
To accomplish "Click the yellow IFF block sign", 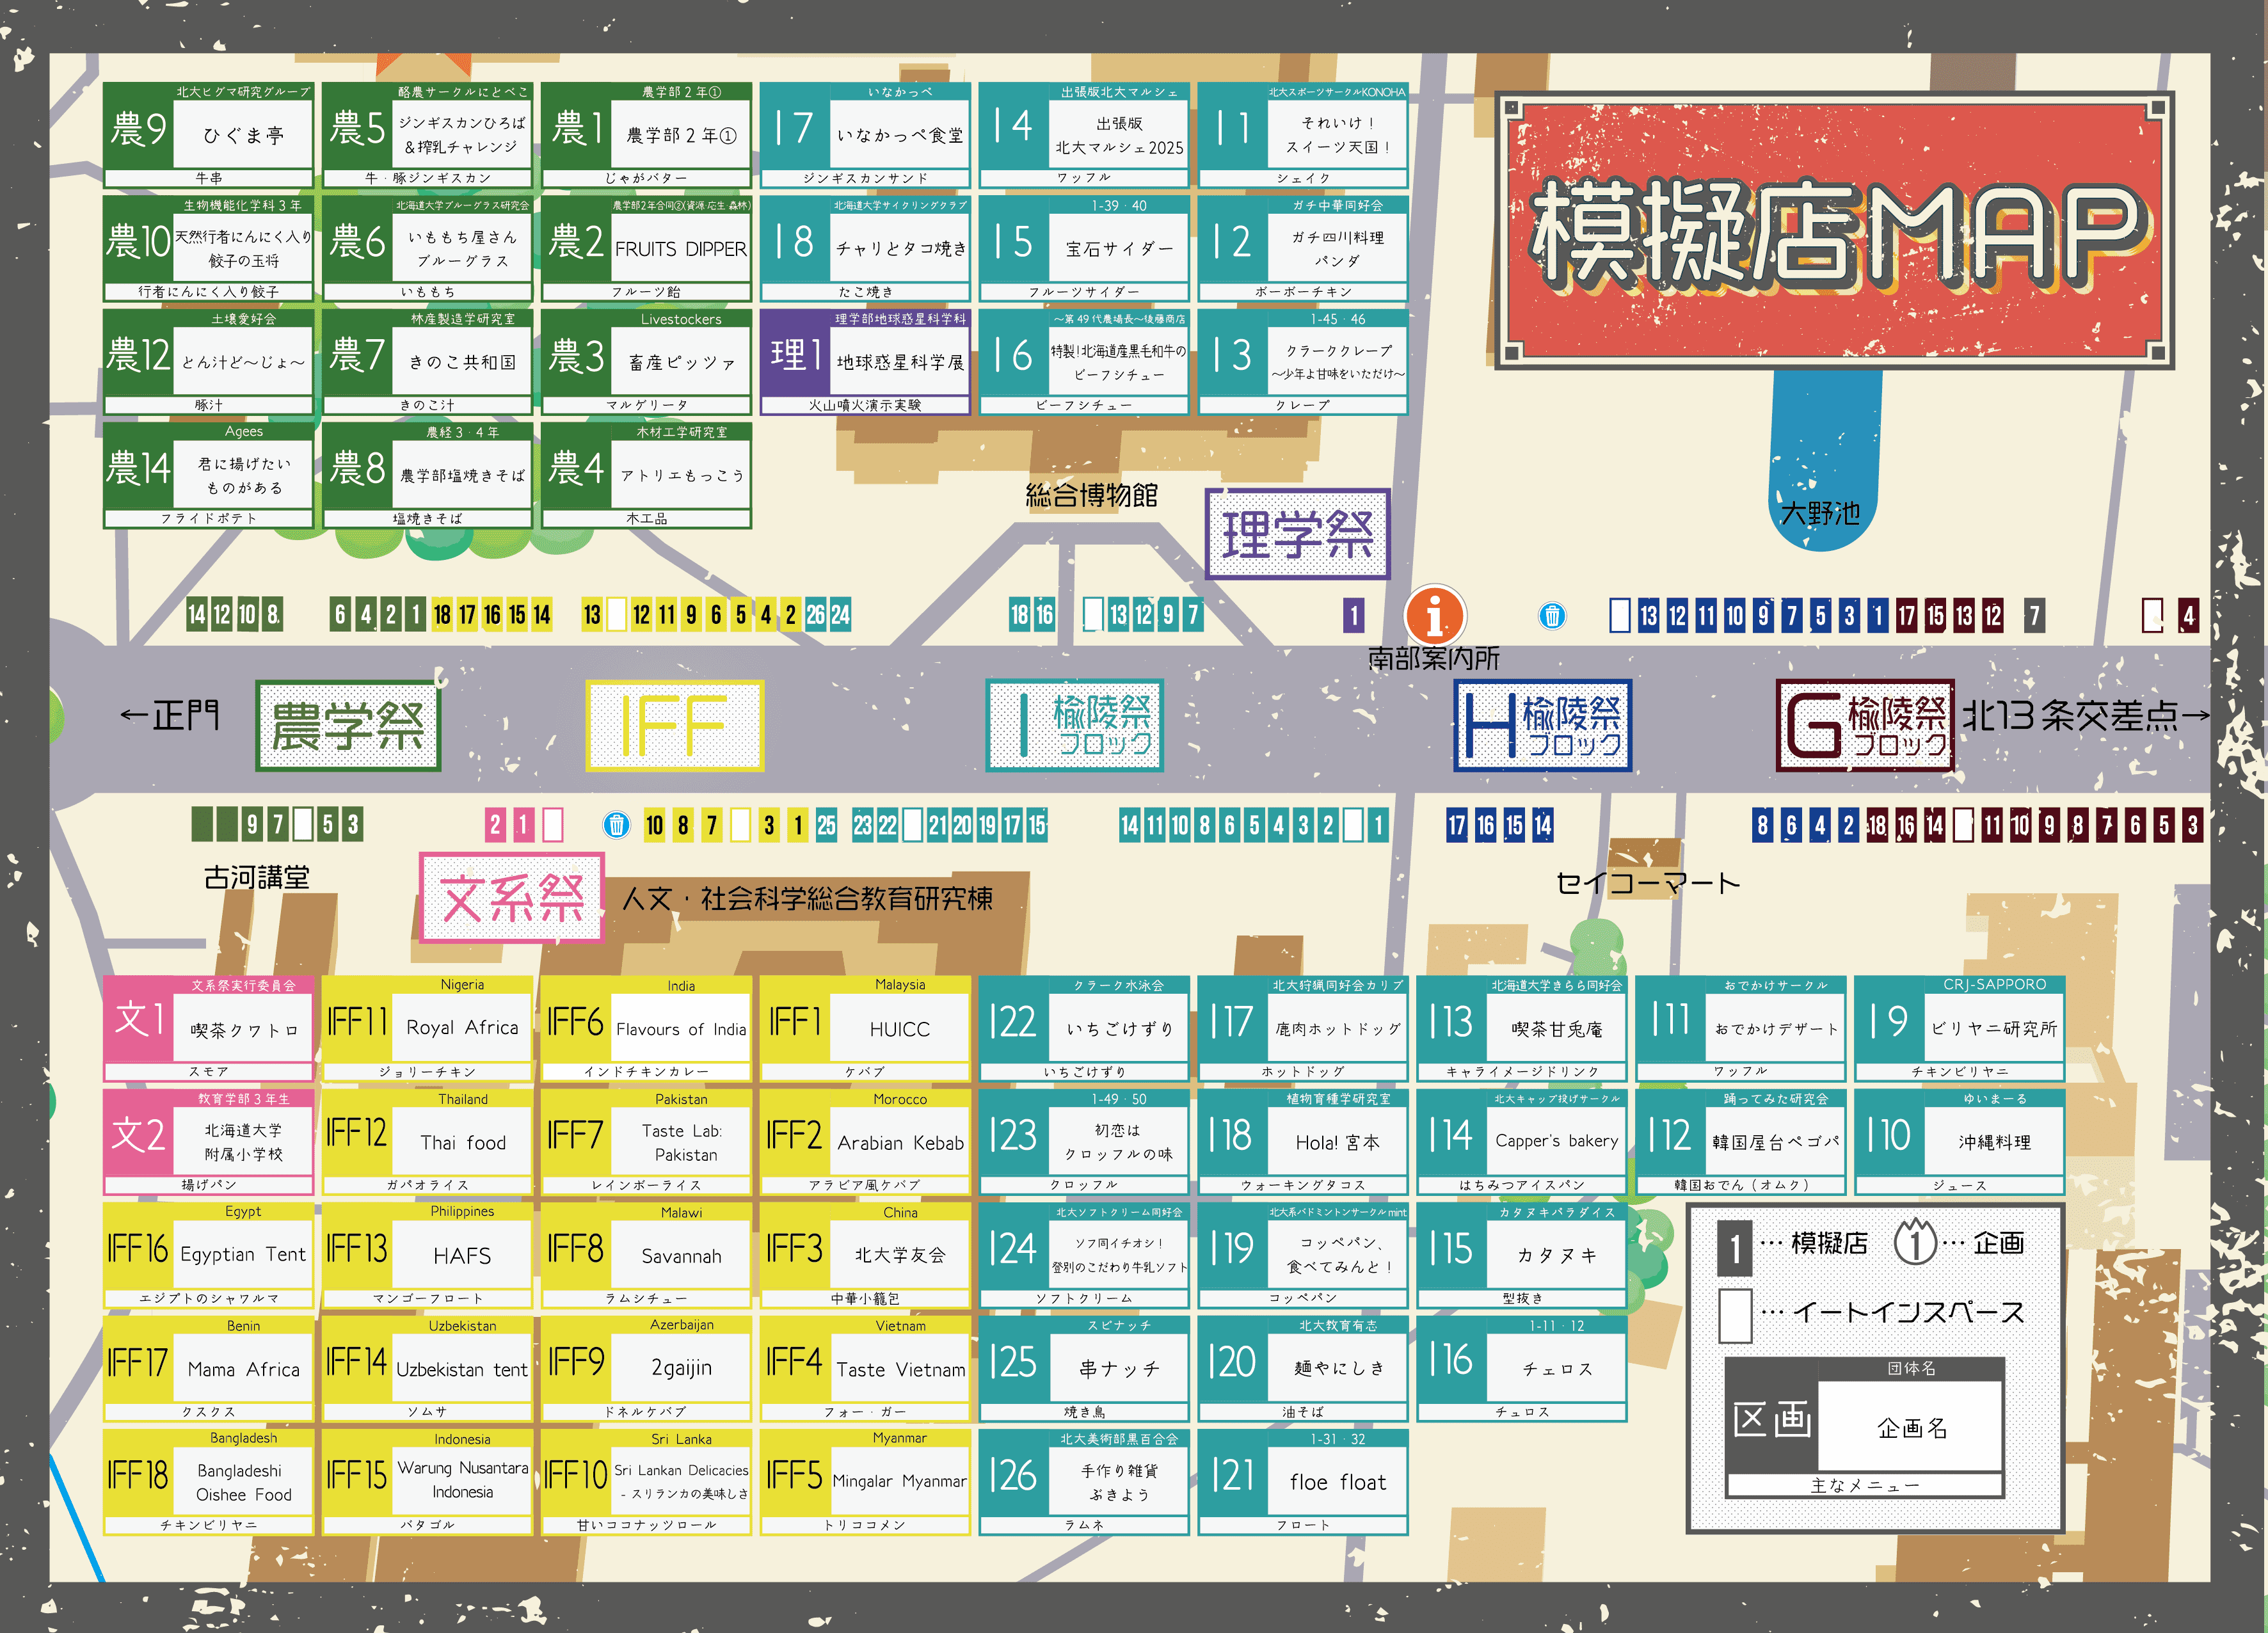I will tap(674, 725).
